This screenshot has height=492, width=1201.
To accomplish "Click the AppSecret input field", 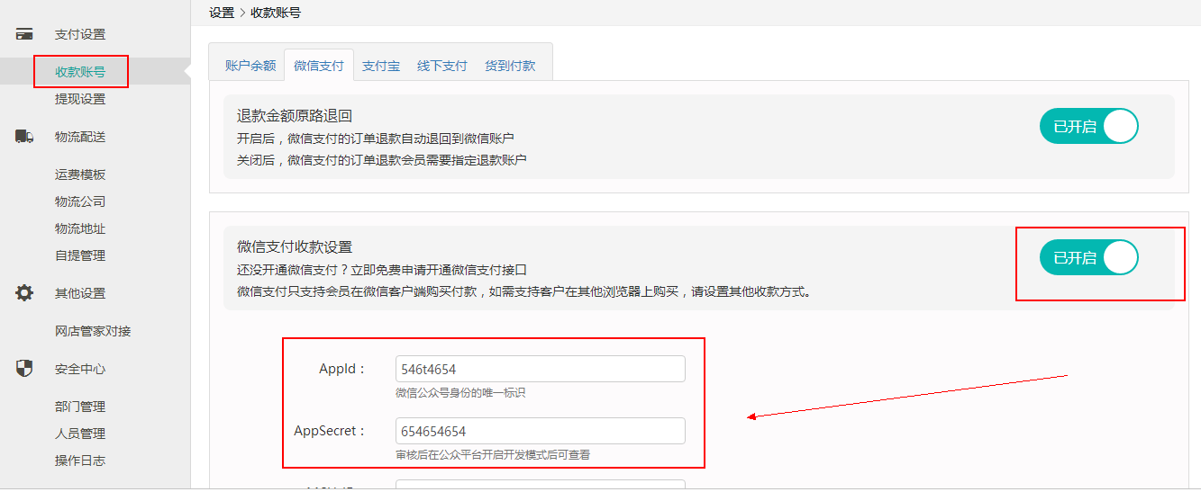I will (x=540, y=432).
